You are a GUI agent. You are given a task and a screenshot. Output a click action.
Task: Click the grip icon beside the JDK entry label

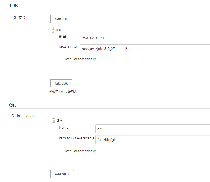coord(52,30)
